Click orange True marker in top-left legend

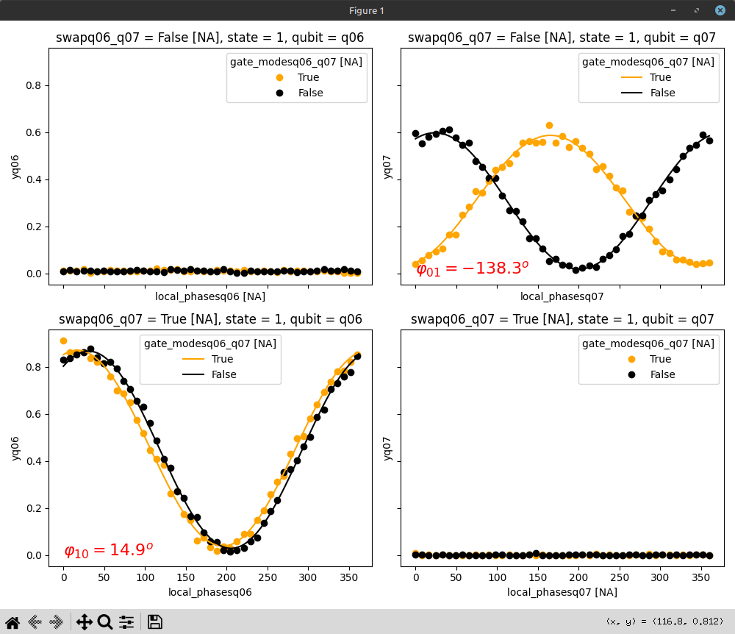point(278,77)
